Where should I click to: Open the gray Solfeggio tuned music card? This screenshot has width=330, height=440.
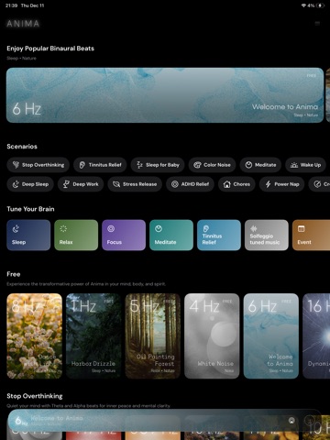pyautogui.click(x=267, y=235)
